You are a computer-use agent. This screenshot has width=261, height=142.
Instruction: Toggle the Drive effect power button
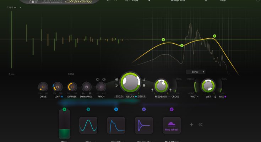pyautogui.click(x=43, y=87)
